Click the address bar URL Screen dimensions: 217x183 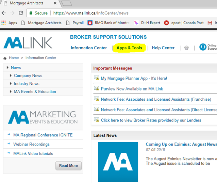click(x=91, y=13)
